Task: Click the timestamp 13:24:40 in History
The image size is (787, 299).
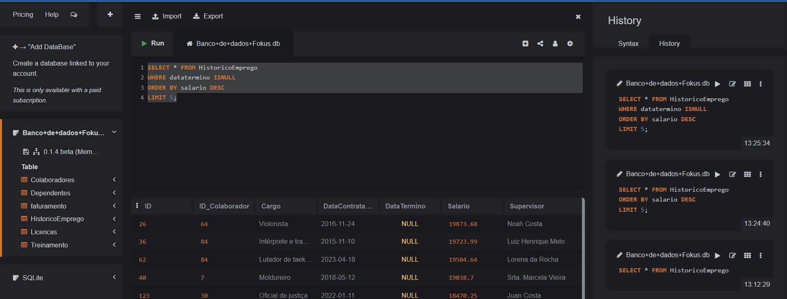Action: point(757,223)
